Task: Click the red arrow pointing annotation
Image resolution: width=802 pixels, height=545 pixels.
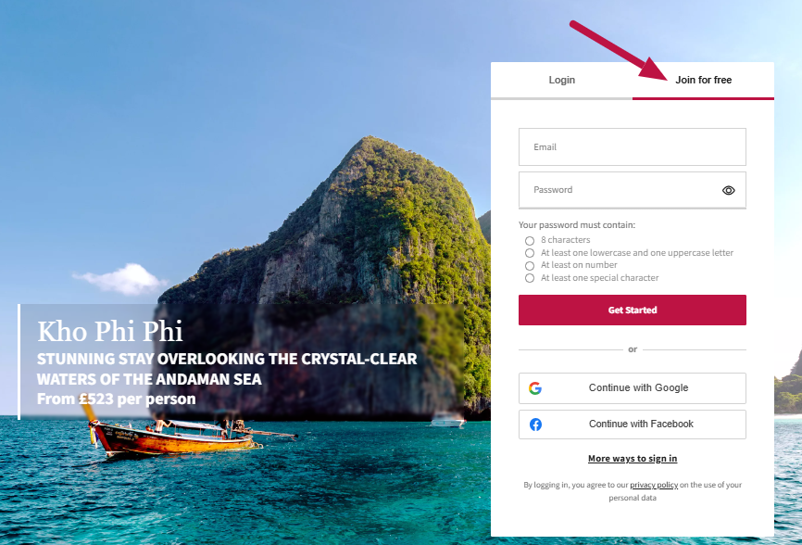Action: [x=618, y=50]
